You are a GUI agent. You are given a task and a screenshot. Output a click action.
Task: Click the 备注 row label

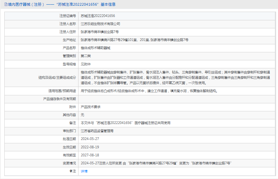(72, 123)
